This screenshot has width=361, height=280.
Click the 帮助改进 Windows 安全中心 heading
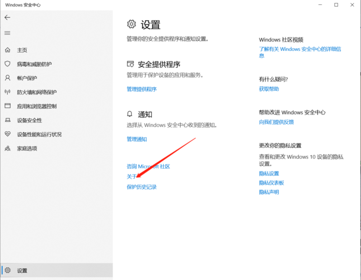[x=292, y=112]
